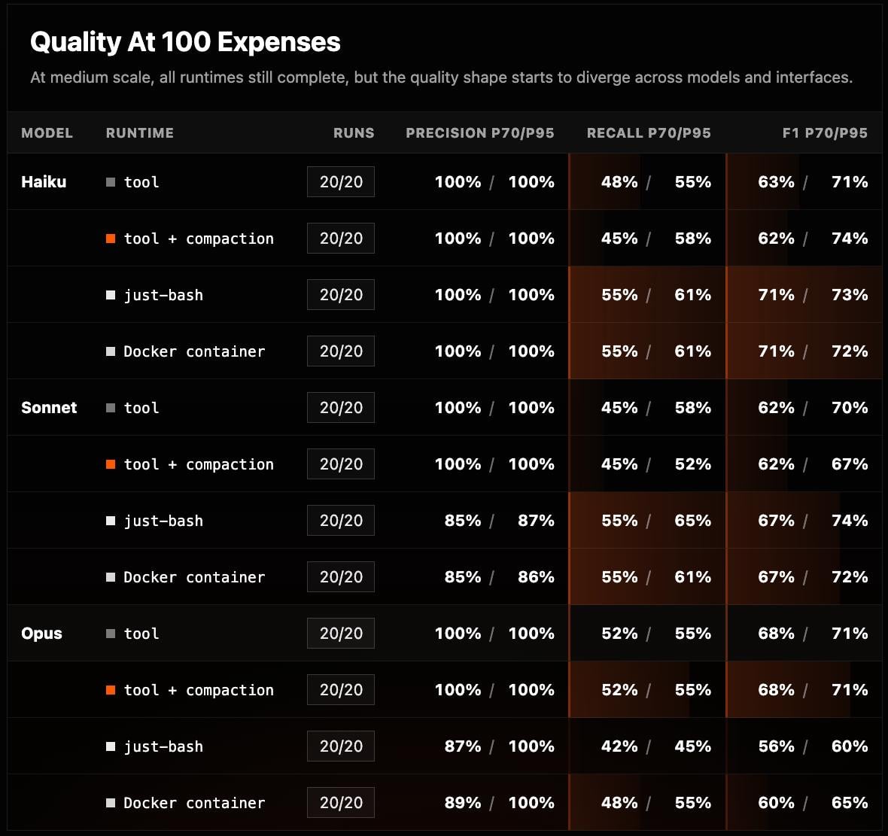Click the white square beside Opus Docker container
The height and width of the screenshot is (836, 888).
pos(111,803)
